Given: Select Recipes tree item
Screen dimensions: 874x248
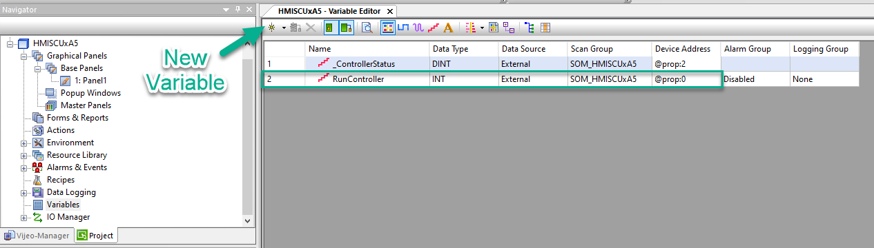Looking at the screenshot, I should coord(61,180).
